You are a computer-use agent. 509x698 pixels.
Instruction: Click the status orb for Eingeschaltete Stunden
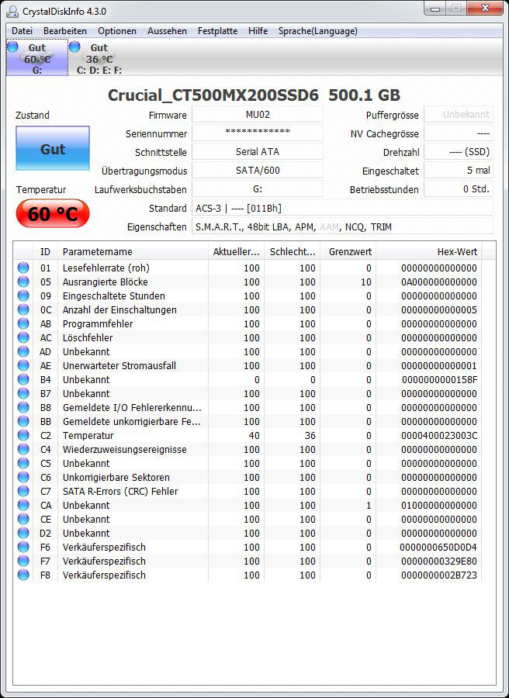coord(23,295)
